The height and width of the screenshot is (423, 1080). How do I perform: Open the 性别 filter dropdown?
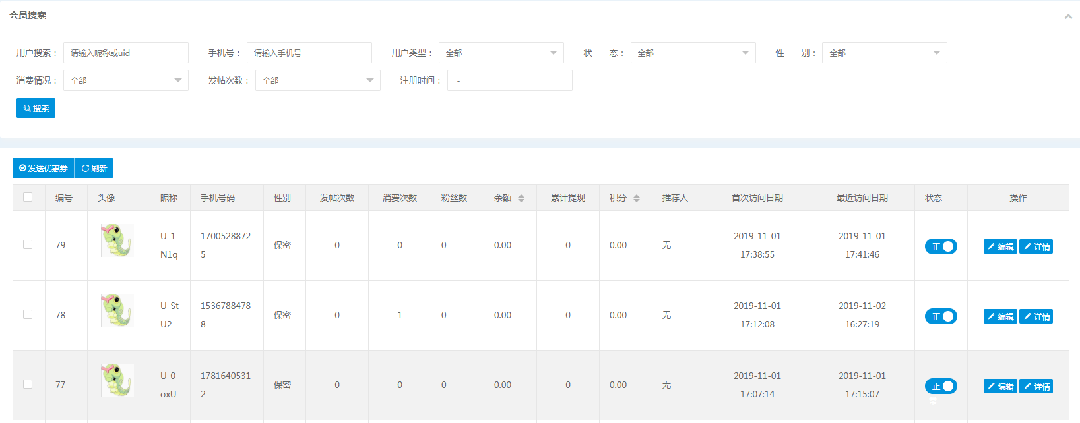[x=885, y=53]
